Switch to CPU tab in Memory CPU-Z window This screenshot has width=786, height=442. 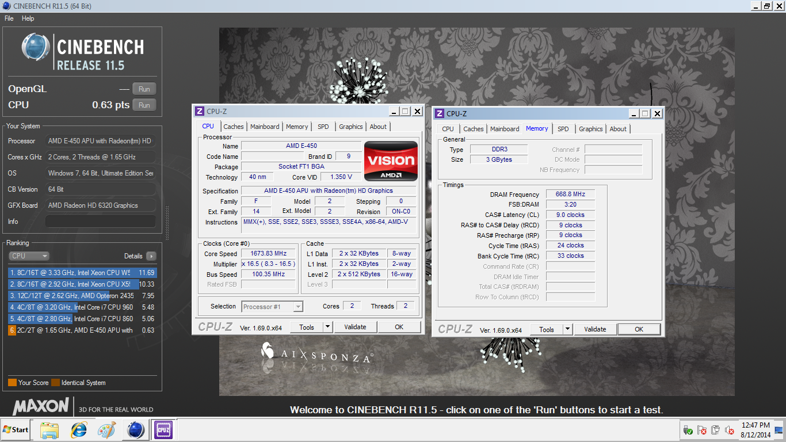point(448,129)
